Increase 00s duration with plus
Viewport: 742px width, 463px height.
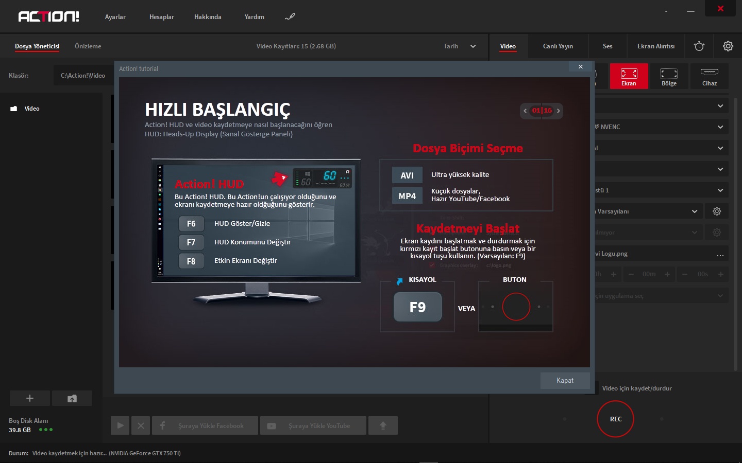click(720, 274)
